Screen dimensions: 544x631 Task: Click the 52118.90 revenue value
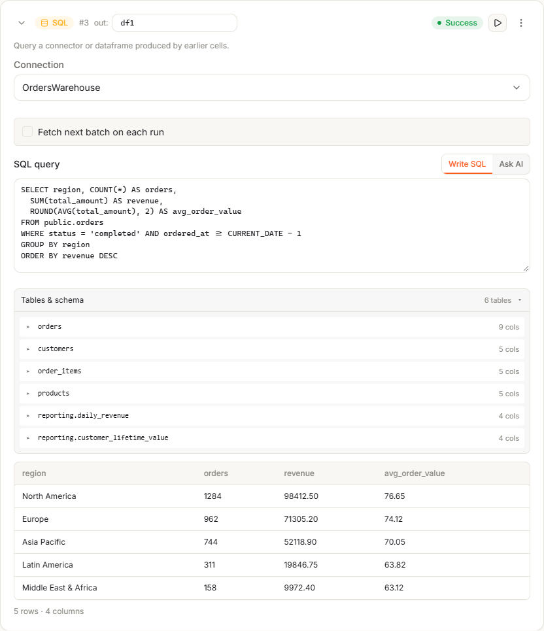(x=300, y=542)
